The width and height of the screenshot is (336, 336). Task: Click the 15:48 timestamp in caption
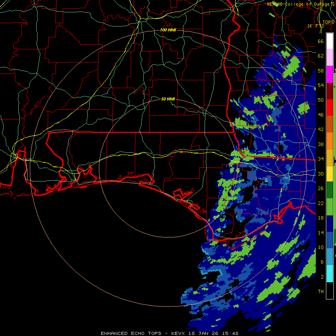click(x=230, y=333)
